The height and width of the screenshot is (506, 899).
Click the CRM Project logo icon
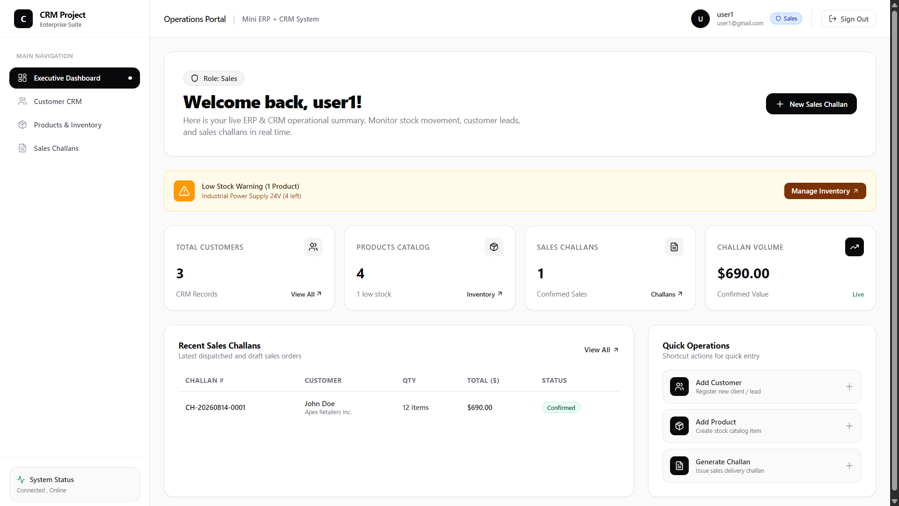tap(23, 19)
